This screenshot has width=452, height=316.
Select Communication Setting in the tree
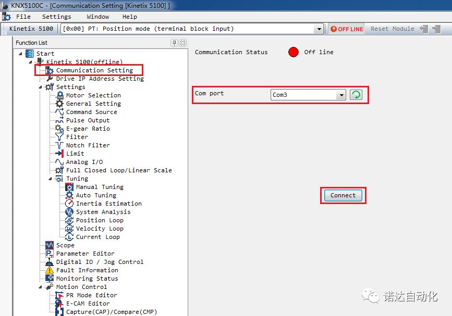94,70
